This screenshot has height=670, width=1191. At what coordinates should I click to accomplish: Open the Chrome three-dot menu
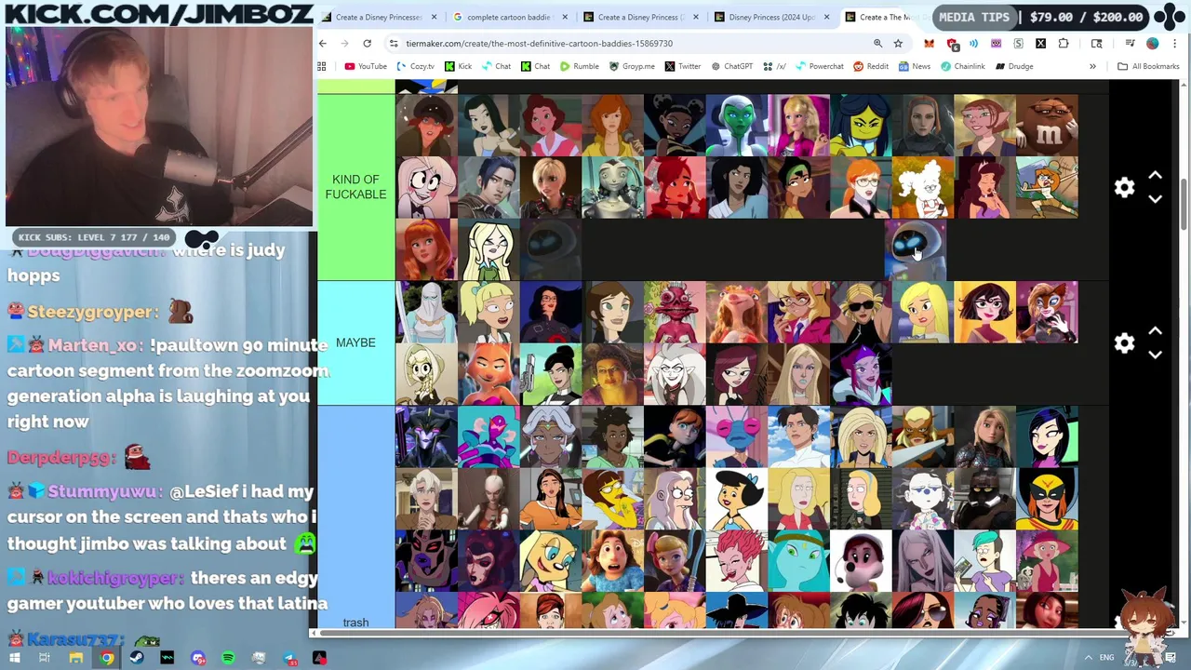click(1175, 43)
